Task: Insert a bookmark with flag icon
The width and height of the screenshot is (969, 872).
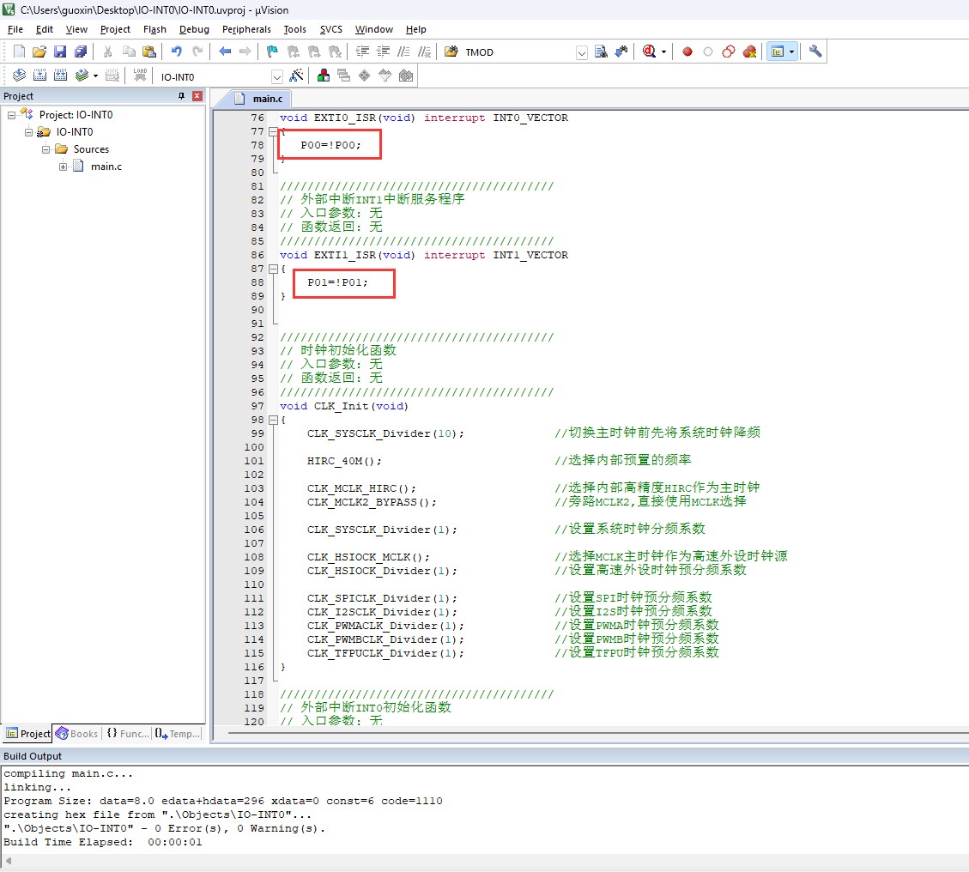Action: tap(272, 51)
